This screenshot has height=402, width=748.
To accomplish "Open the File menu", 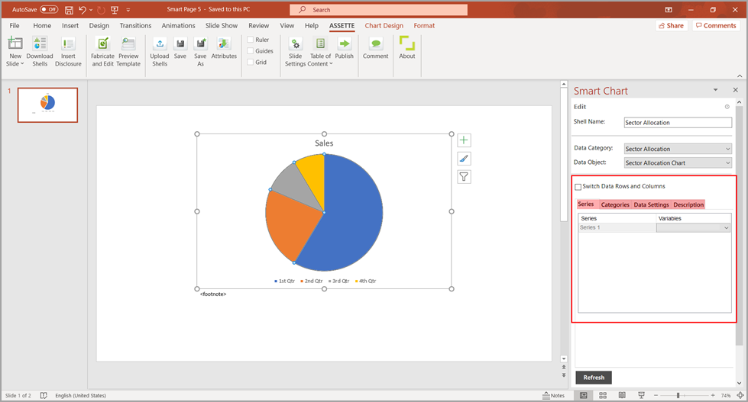I will [15, 26].
